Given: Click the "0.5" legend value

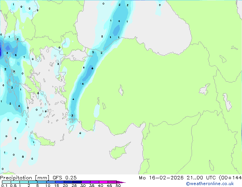Looking at the screenshot, I should tap(13, 185).
